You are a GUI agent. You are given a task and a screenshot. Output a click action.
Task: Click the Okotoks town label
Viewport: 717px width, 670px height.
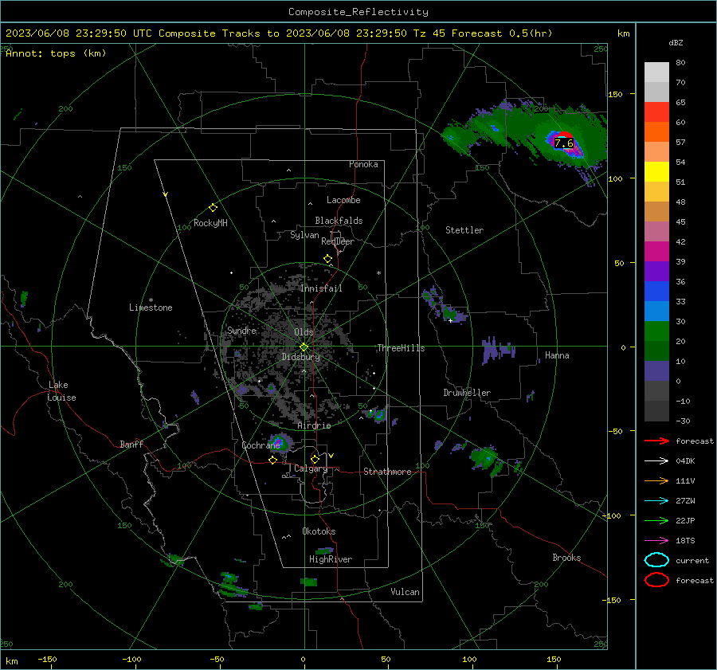[x=319, y=531]
